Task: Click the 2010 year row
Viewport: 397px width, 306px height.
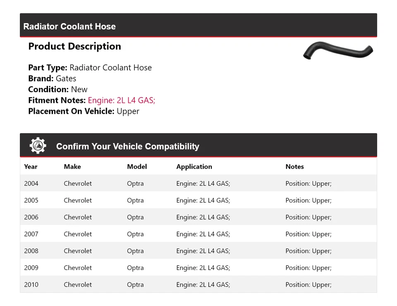Action: (x=31, y=285)
